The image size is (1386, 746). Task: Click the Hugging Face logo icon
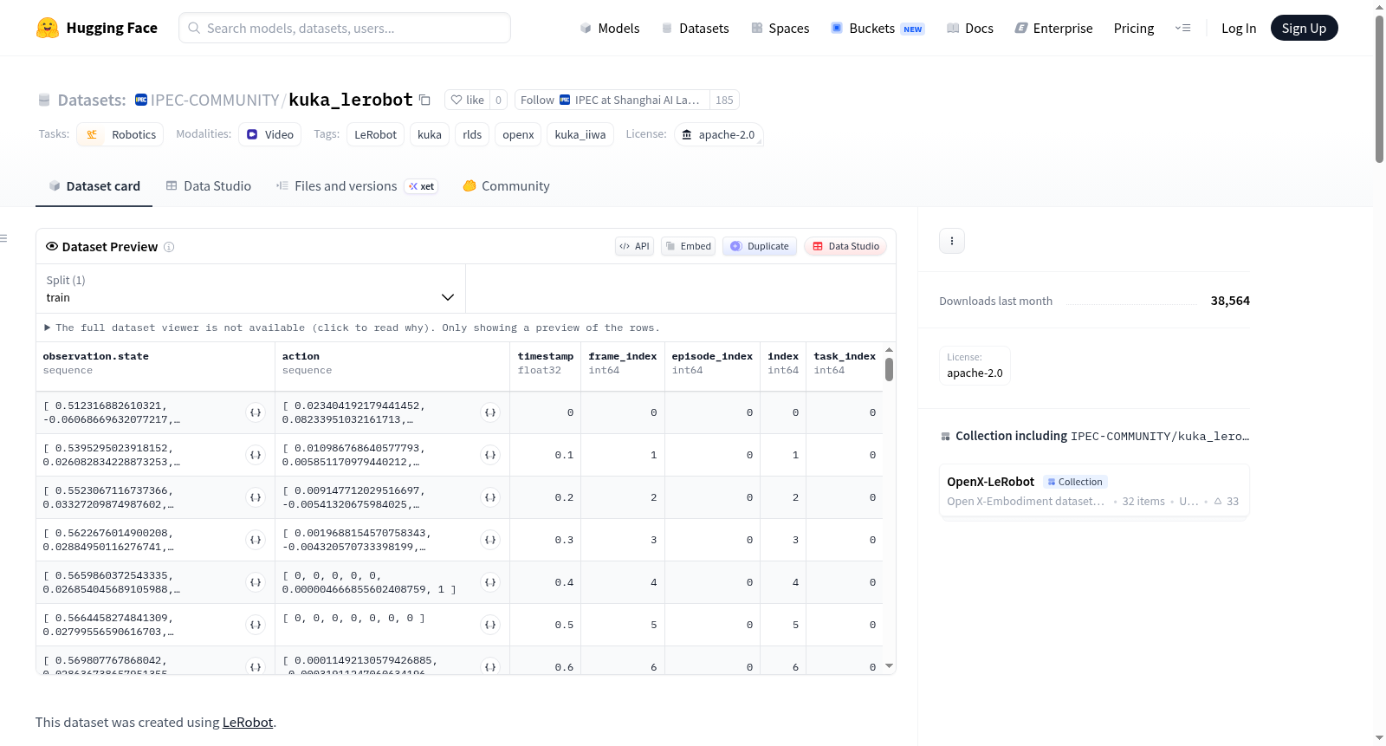(48, 28)
